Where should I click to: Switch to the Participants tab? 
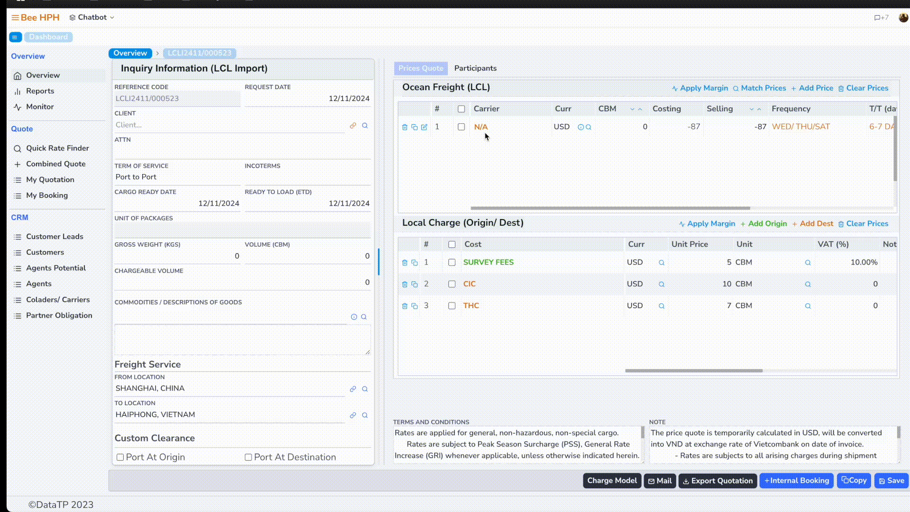475,68
